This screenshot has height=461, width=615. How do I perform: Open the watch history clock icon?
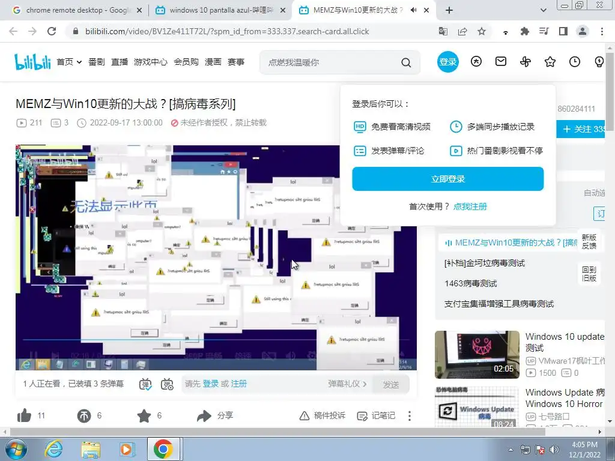575,62
